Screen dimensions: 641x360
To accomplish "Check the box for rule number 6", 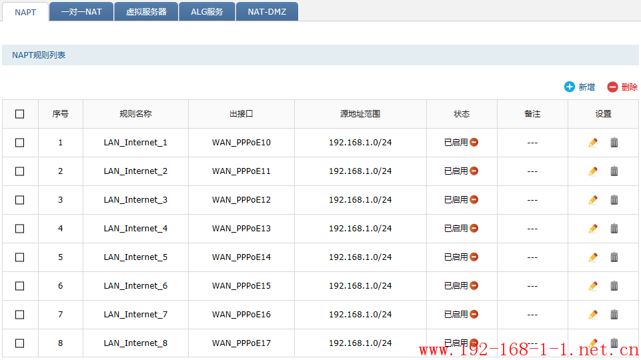I will tap(19, 285).
